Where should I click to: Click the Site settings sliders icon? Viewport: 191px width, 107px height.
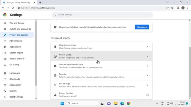[55, 85]
